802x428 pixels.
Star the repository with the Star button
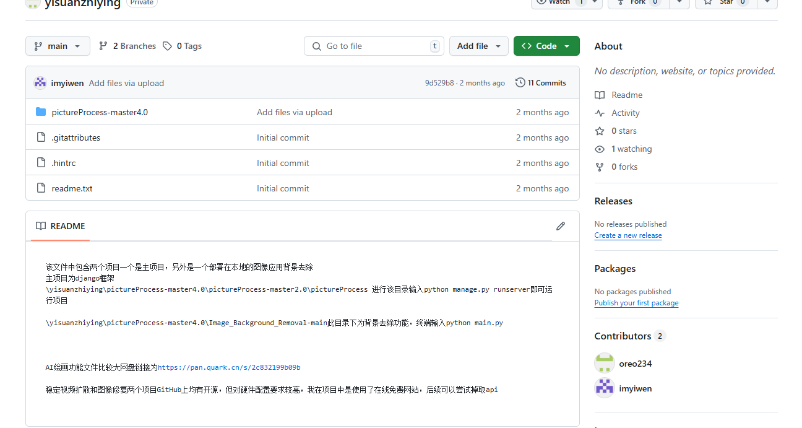[x=725, y=2]
